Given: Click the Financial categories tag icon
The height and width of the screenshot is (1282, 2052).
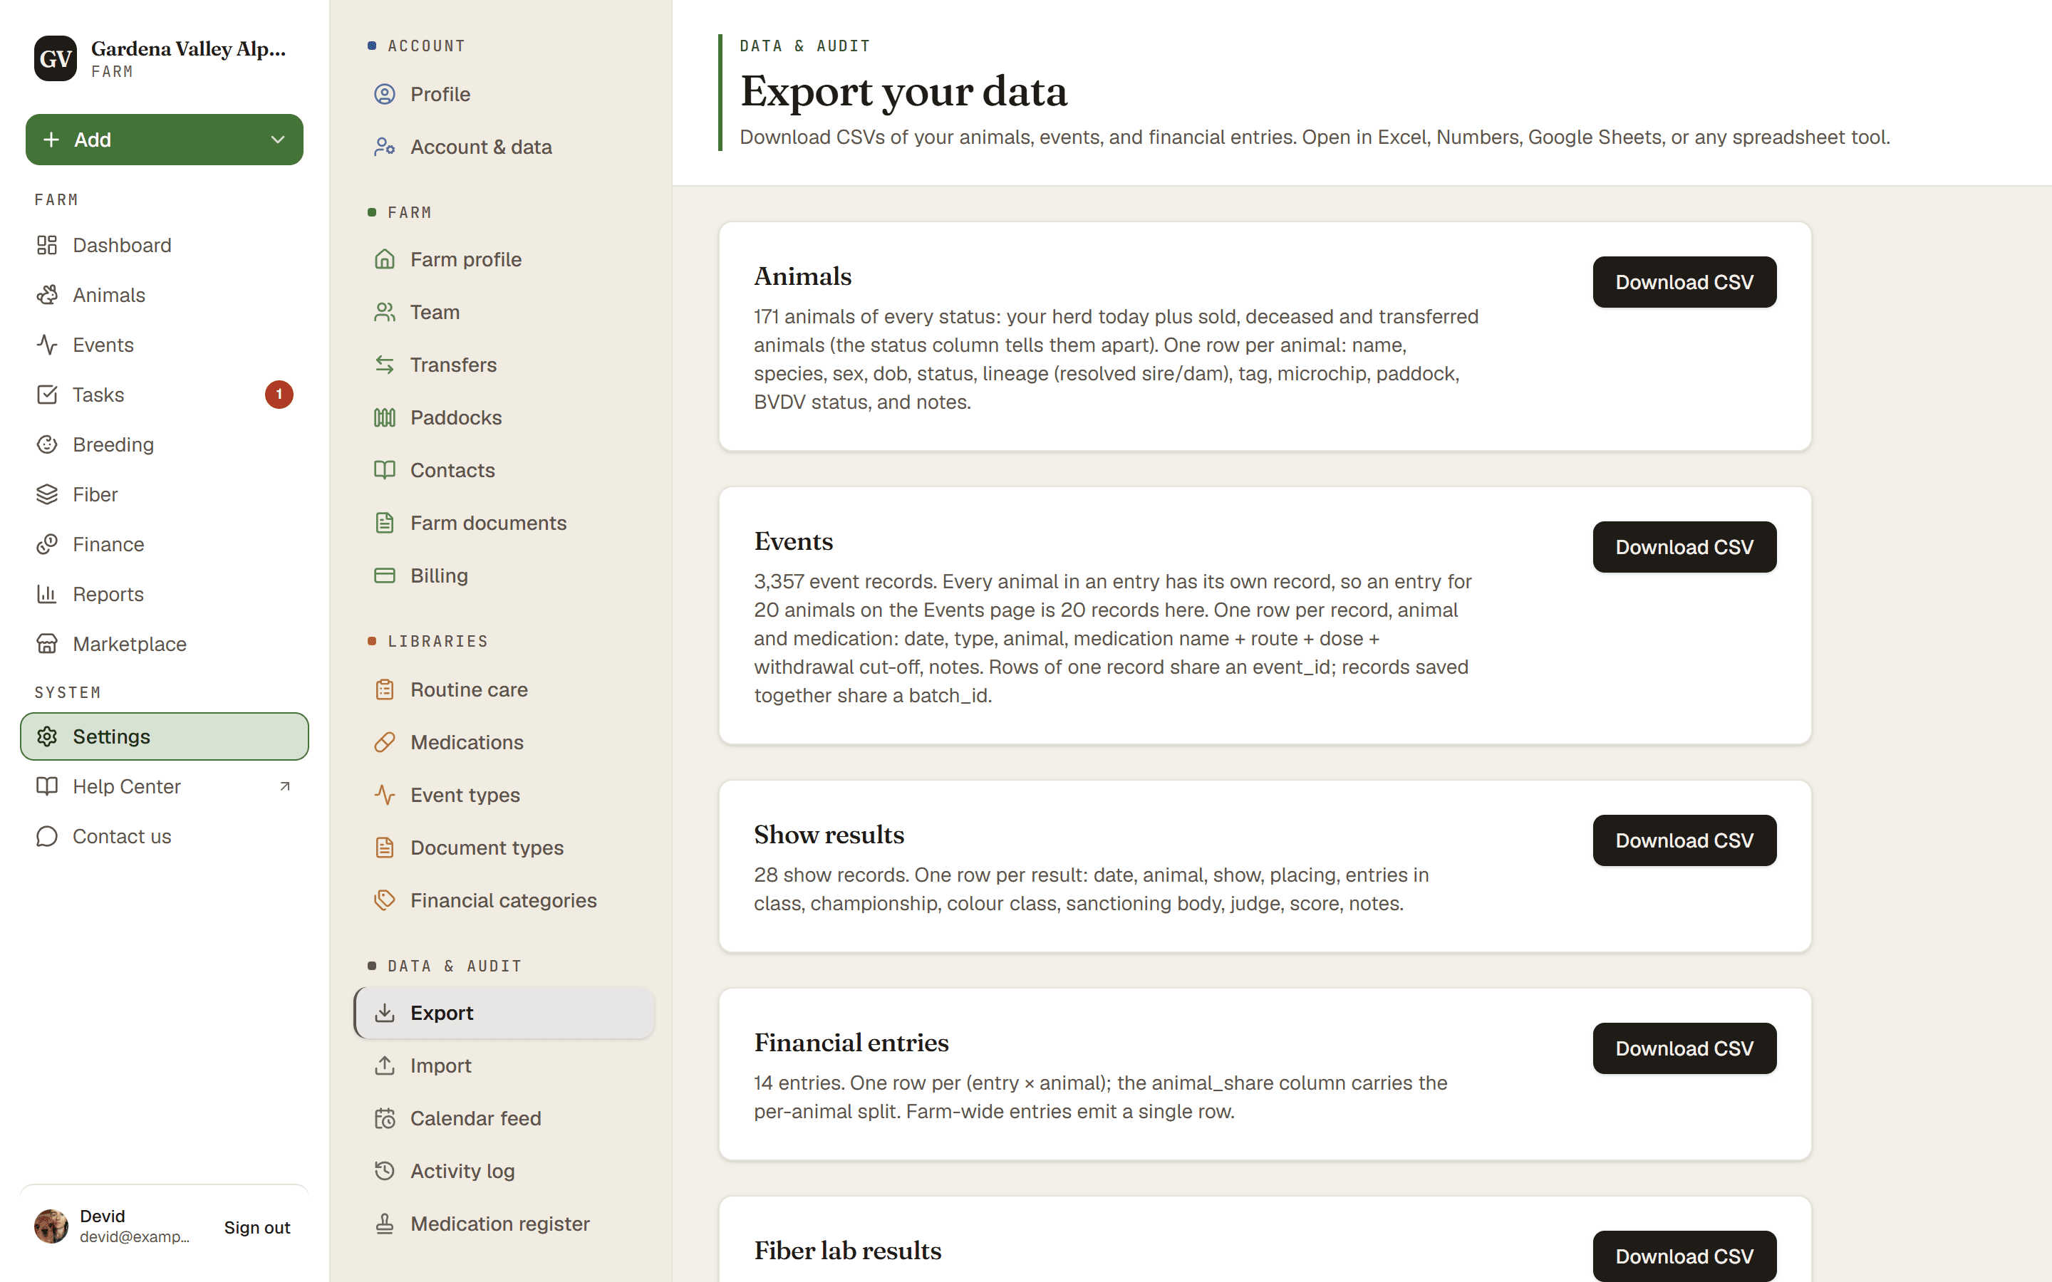Looking at the screenshot, I should point(385,900).
